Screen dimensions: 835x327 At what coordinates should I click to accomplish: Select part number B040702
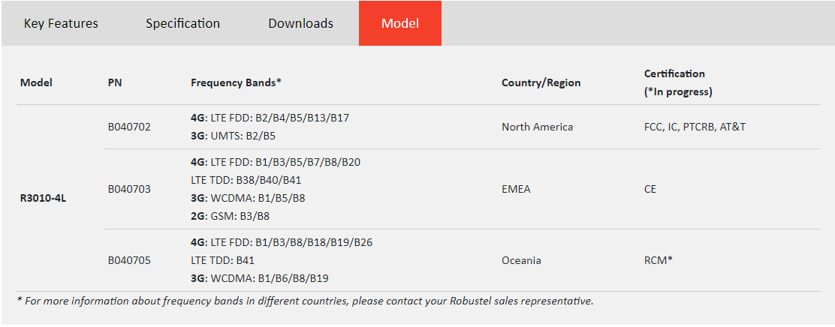(129, 127)
